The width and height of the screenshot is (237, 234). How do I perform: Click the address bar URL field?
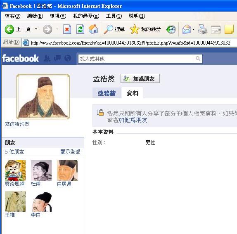click(x=130, y=43)
